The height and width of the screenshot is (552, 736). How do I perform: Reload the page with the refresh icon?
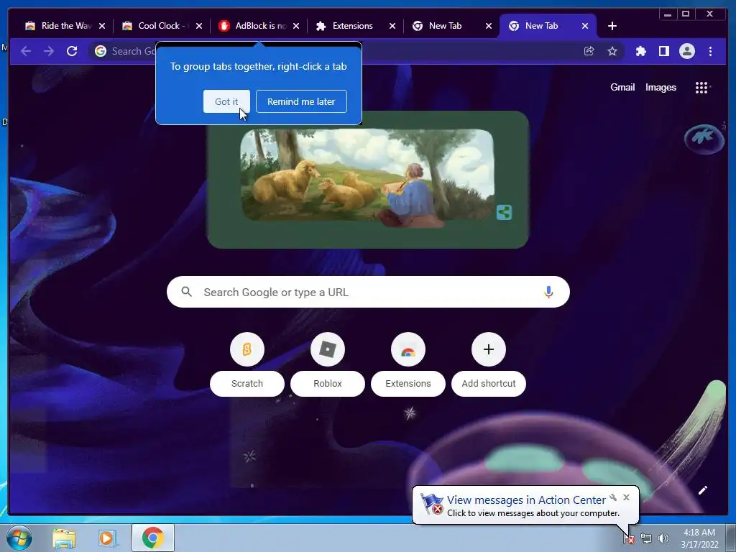click(72, 51)
